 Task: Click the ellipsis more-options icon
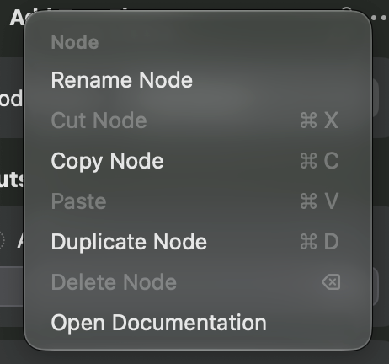click(380, 18)
